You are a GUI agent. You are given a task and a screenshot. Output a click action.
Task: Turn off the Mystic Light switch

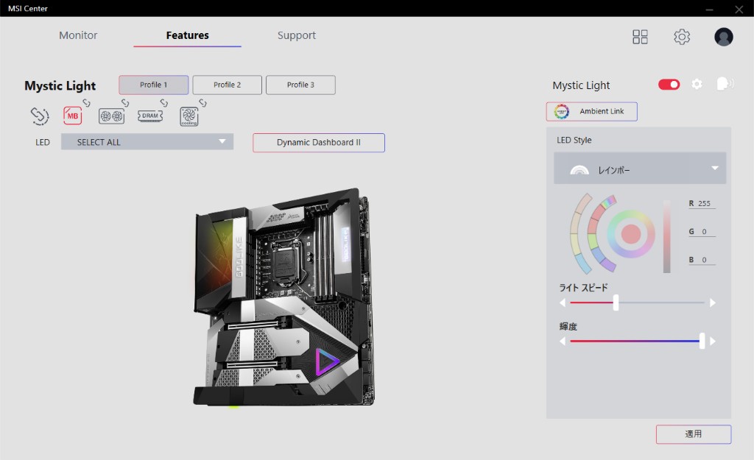(x=669, y=85)
